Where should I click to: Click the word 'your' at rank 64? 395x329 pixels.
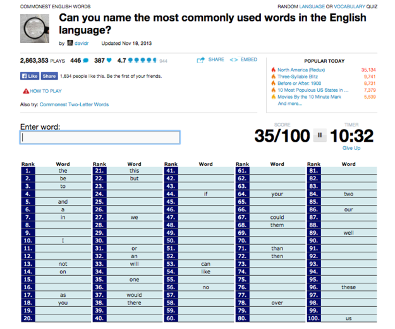[x=277, y=194]
